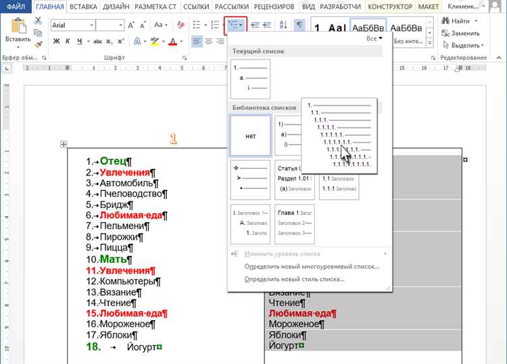Viewport: 507px width, 364px height.
Task: Open font color dropdown arrow
Action: tap(181, 41)
